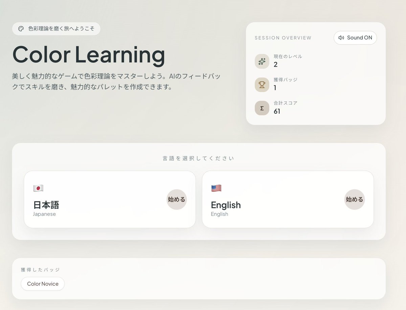Viewport: 406px width, 310px height.
Task: Click the palette icon in the welcome badge
Action: pos(21,29)
